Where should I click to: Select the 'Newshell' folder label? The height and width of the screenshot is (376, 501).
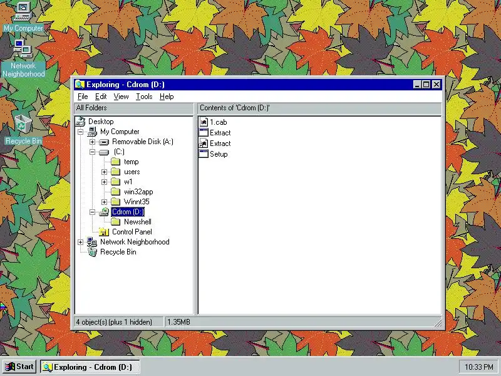tap(137, 222)
